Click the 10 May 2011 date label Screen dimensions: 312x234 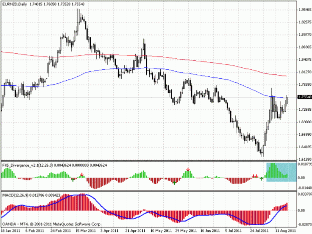point(161,231)
